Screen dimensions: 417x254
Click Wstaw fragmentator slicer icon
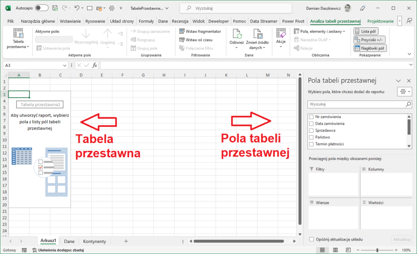click(x=182, y=31)
